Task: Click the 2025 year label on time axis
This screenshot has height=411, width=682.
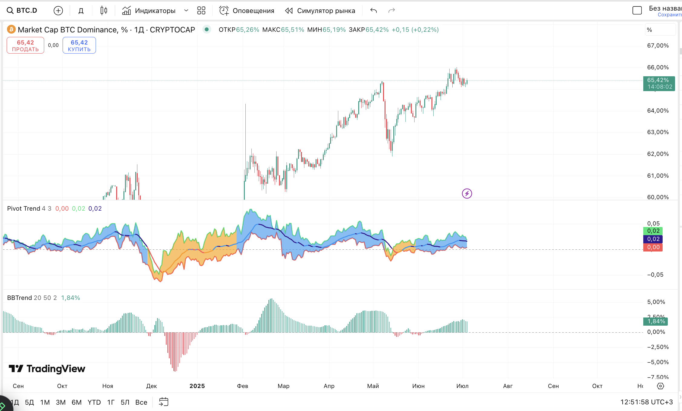Action: (197, 386)
